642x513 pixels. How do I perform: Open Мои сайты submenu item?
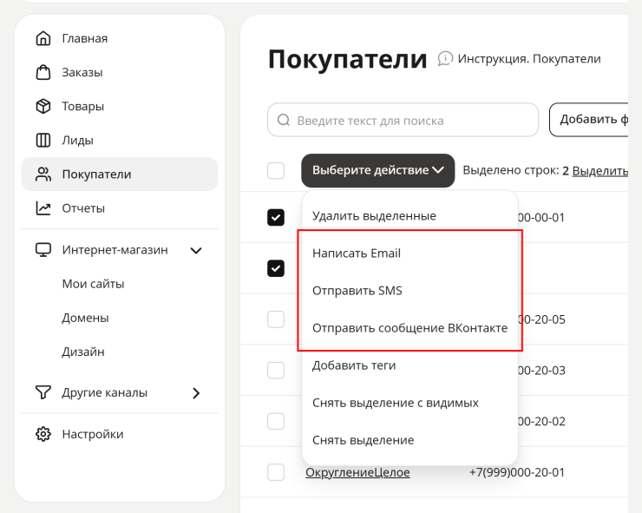[93, 284]
